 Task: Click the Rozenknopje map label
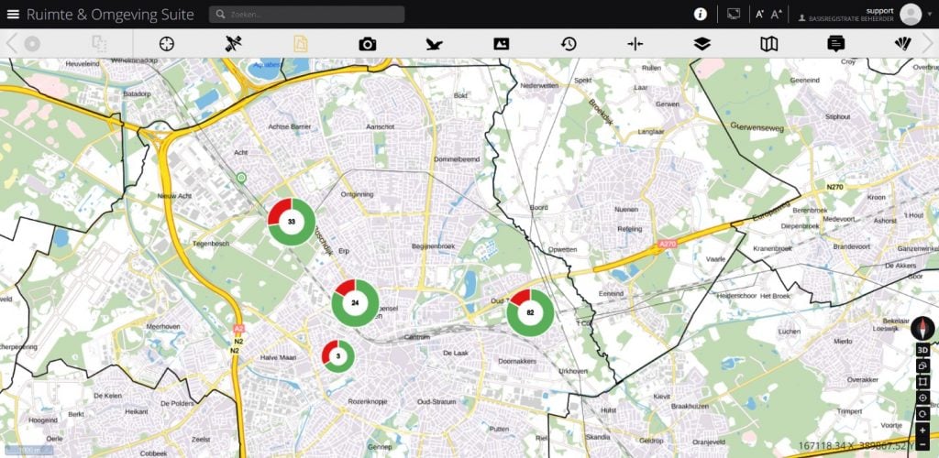coord(367,401)
